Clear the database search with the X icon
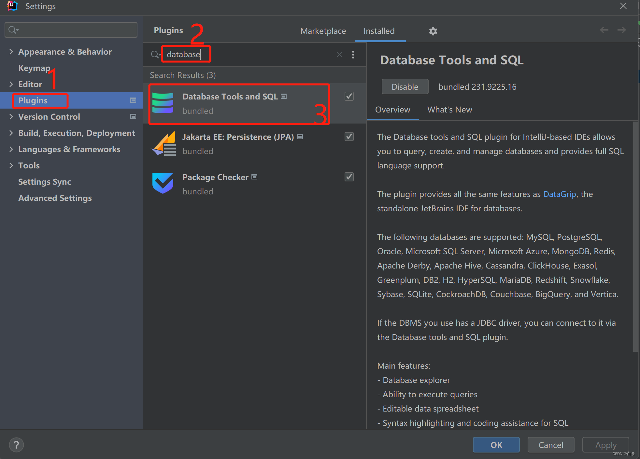This screenshot has width=640, height=459. tap(339, 54)
